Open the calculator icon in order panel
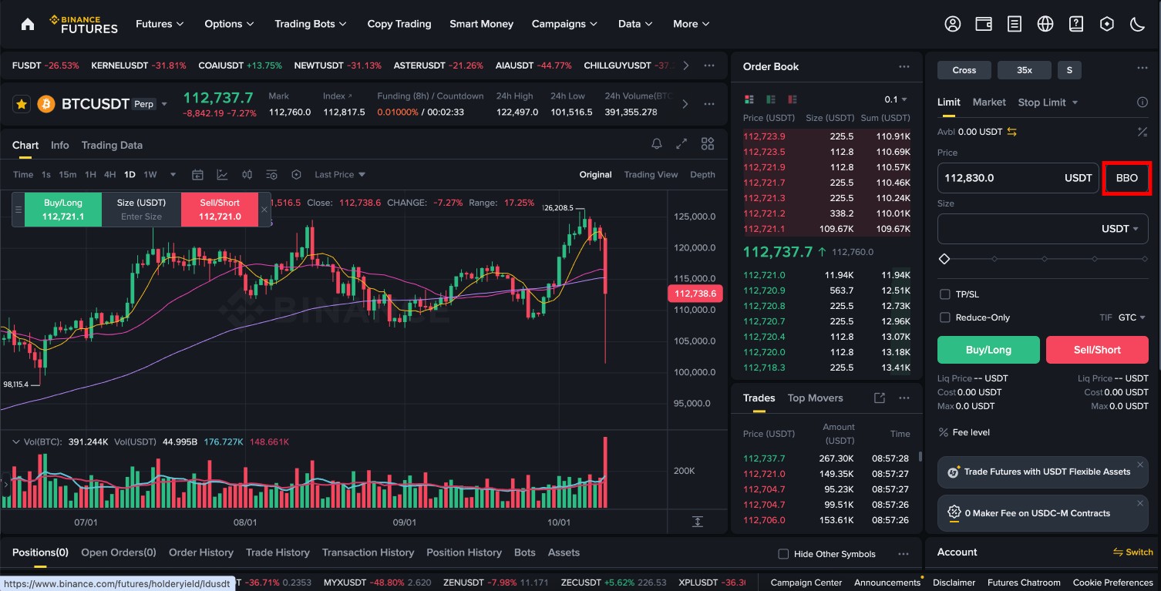This screenshot has width=1161, height=591. click(x=1142, y=132)
